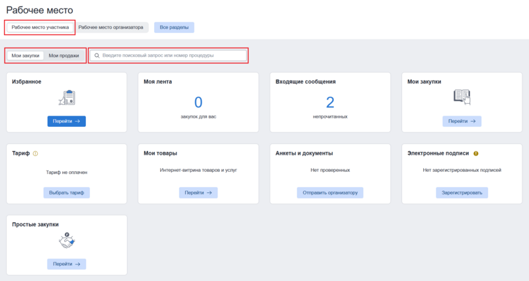
Task: Focus the procedure search input field
Action: [x=172, y=56]
